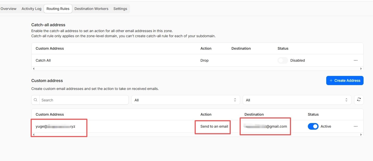Enable the Catch All disabled toggle

283,60
